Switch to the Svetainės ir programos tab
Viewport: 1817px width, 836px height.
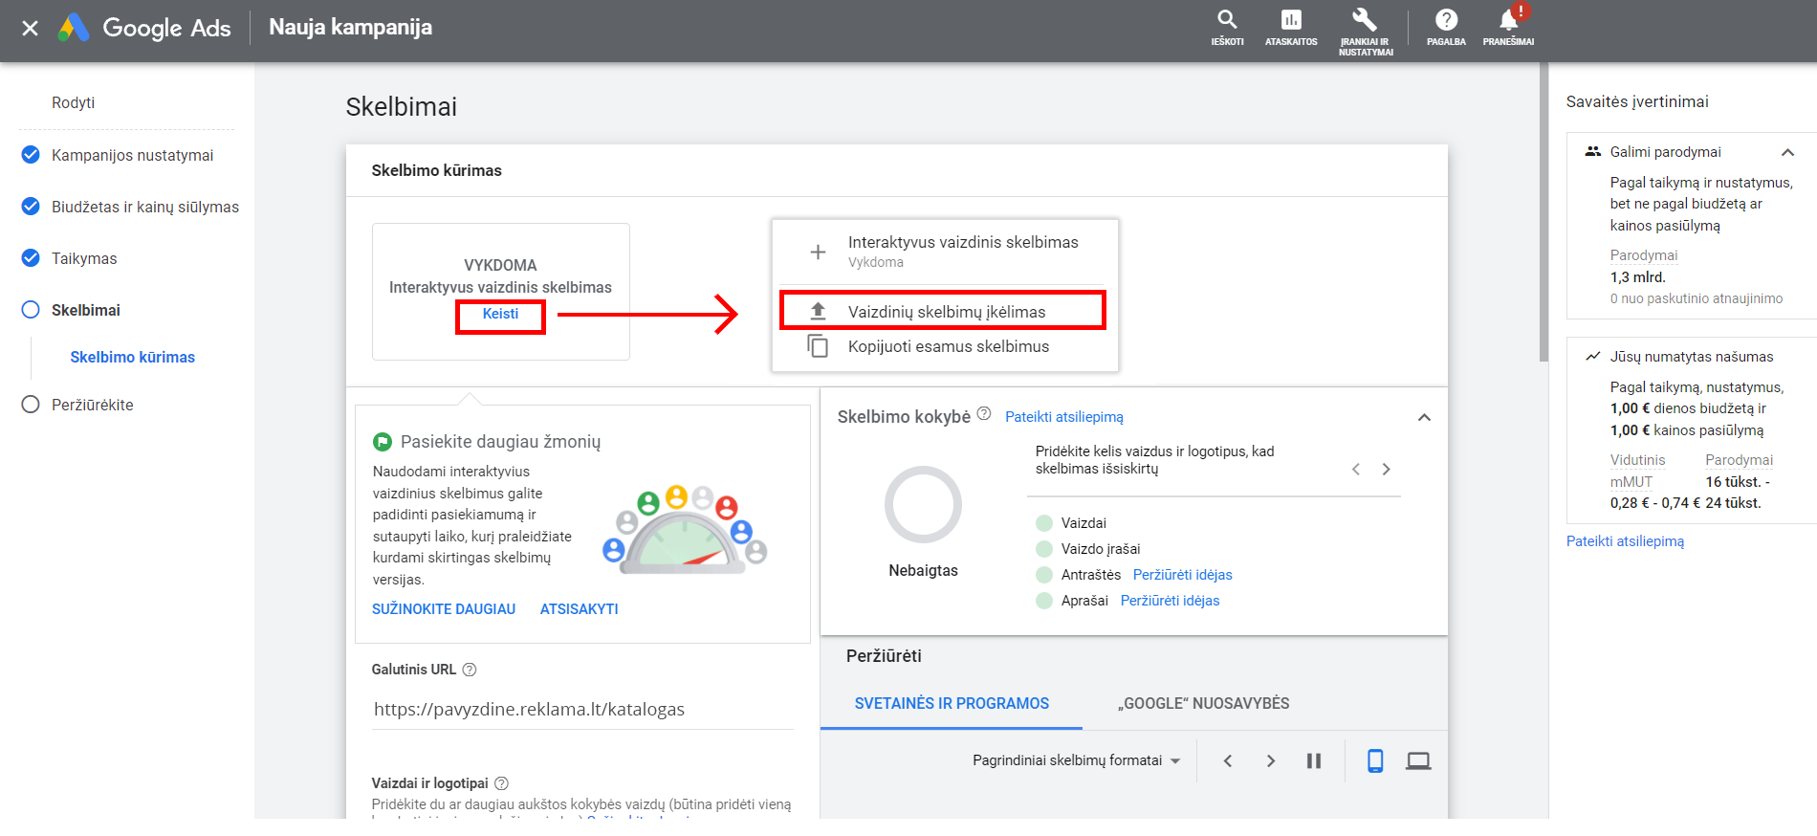[952, 703]
